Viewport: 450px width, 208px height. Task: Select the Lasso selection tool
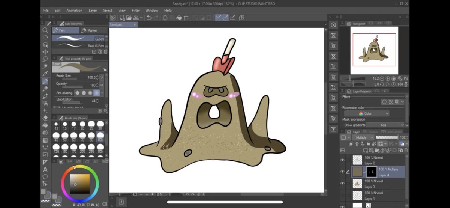pos(45,59)
